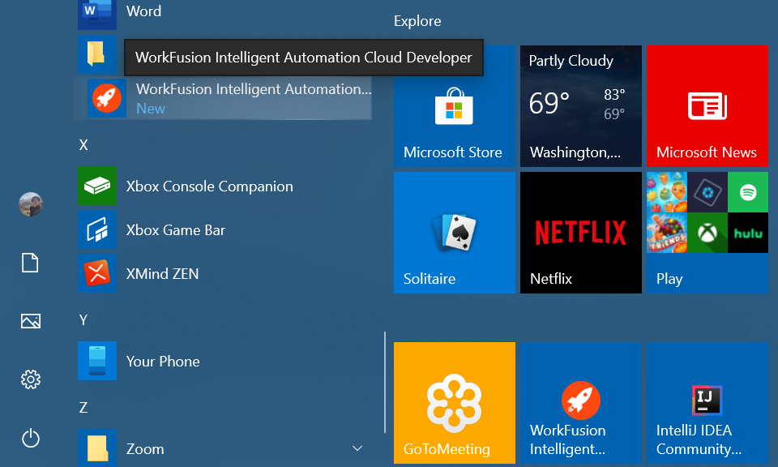Click the Play label on the tile
This screenshot has height=467, width=778.
[x=669, y=279]
